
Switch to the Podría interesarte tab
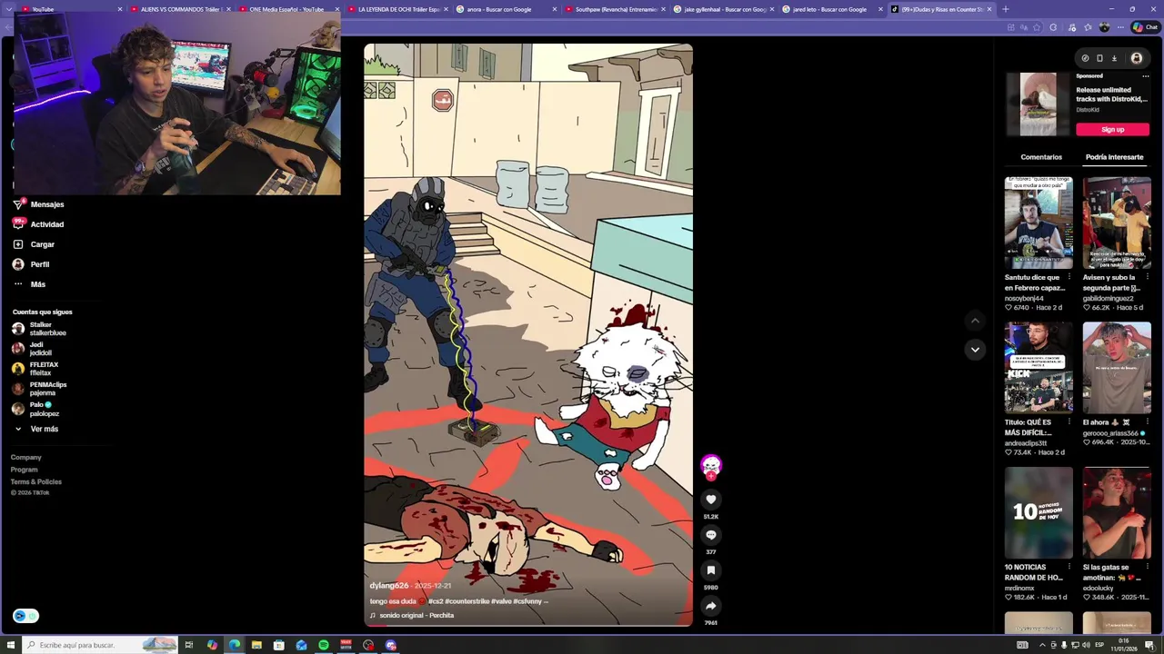(x=1114, y=157)
